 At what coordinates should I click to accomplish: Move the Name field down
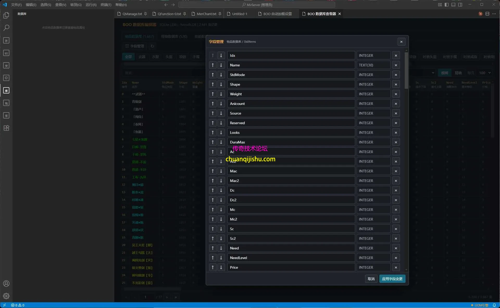[x=221, y=65]
